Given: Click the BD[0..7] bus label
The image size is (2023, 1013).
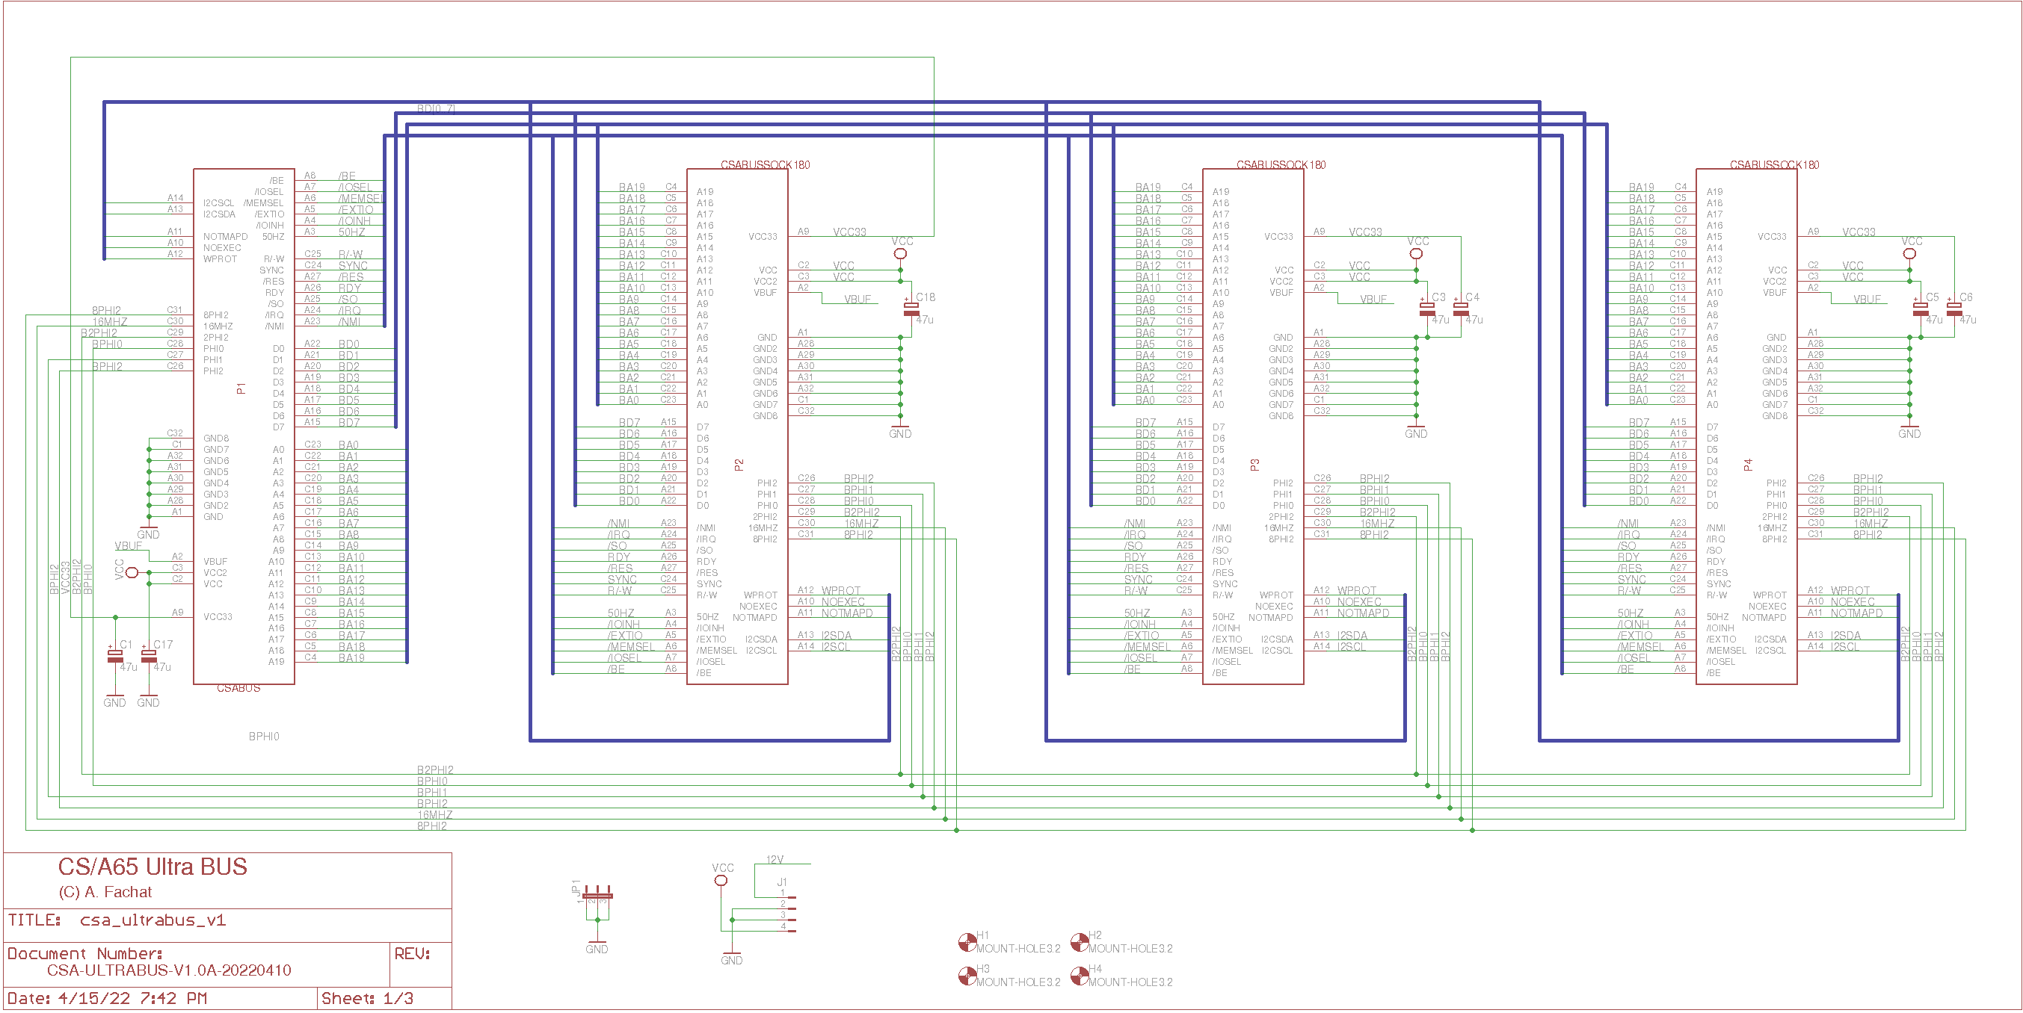Looking at the screenshot, I should click(x=436, y=109).
